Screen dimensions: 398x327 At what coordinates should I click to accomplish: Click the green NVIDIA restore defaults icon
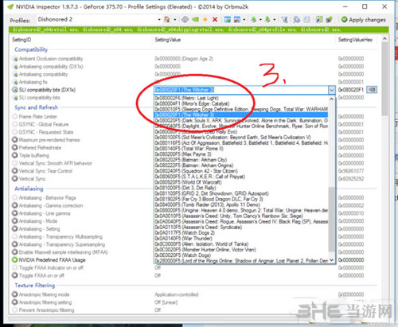click(x=195, y=19)
